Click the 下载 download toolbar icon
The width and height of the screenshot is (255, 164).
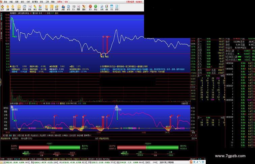pyautogui.click(x=46, y=7)
